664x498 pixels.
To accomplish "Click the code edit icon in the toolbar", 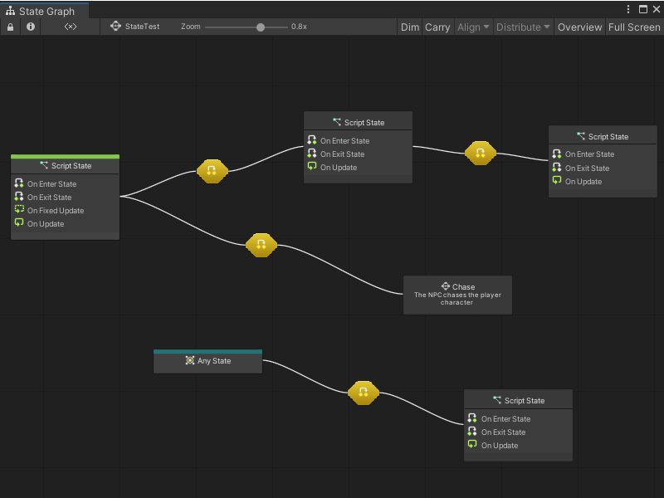I will tap(69, 27).
